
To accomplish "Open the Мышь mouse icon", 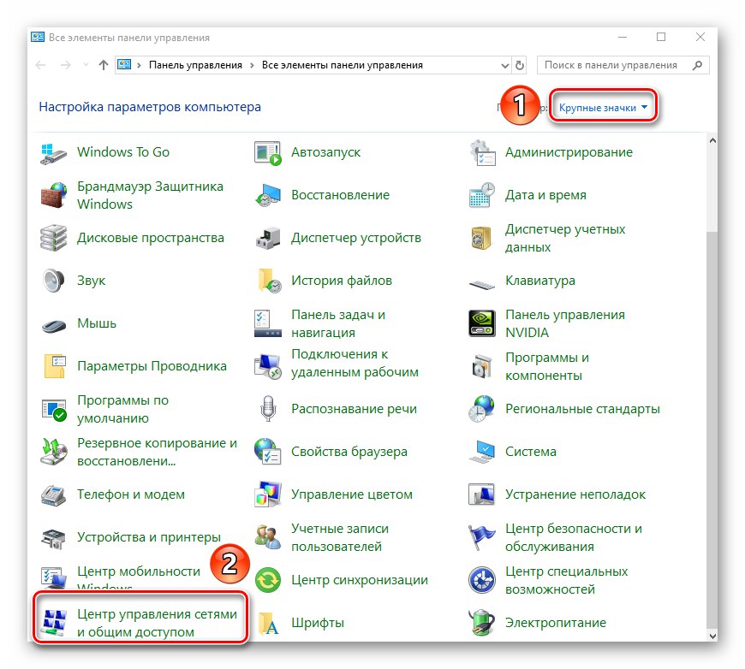I will [53, 325].
